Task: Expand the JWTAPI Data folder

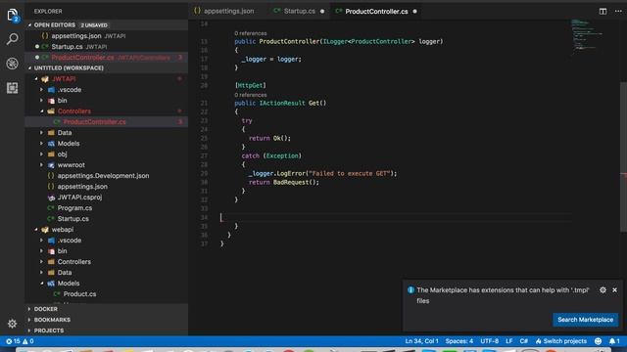Action: click(x=41, y=133)
